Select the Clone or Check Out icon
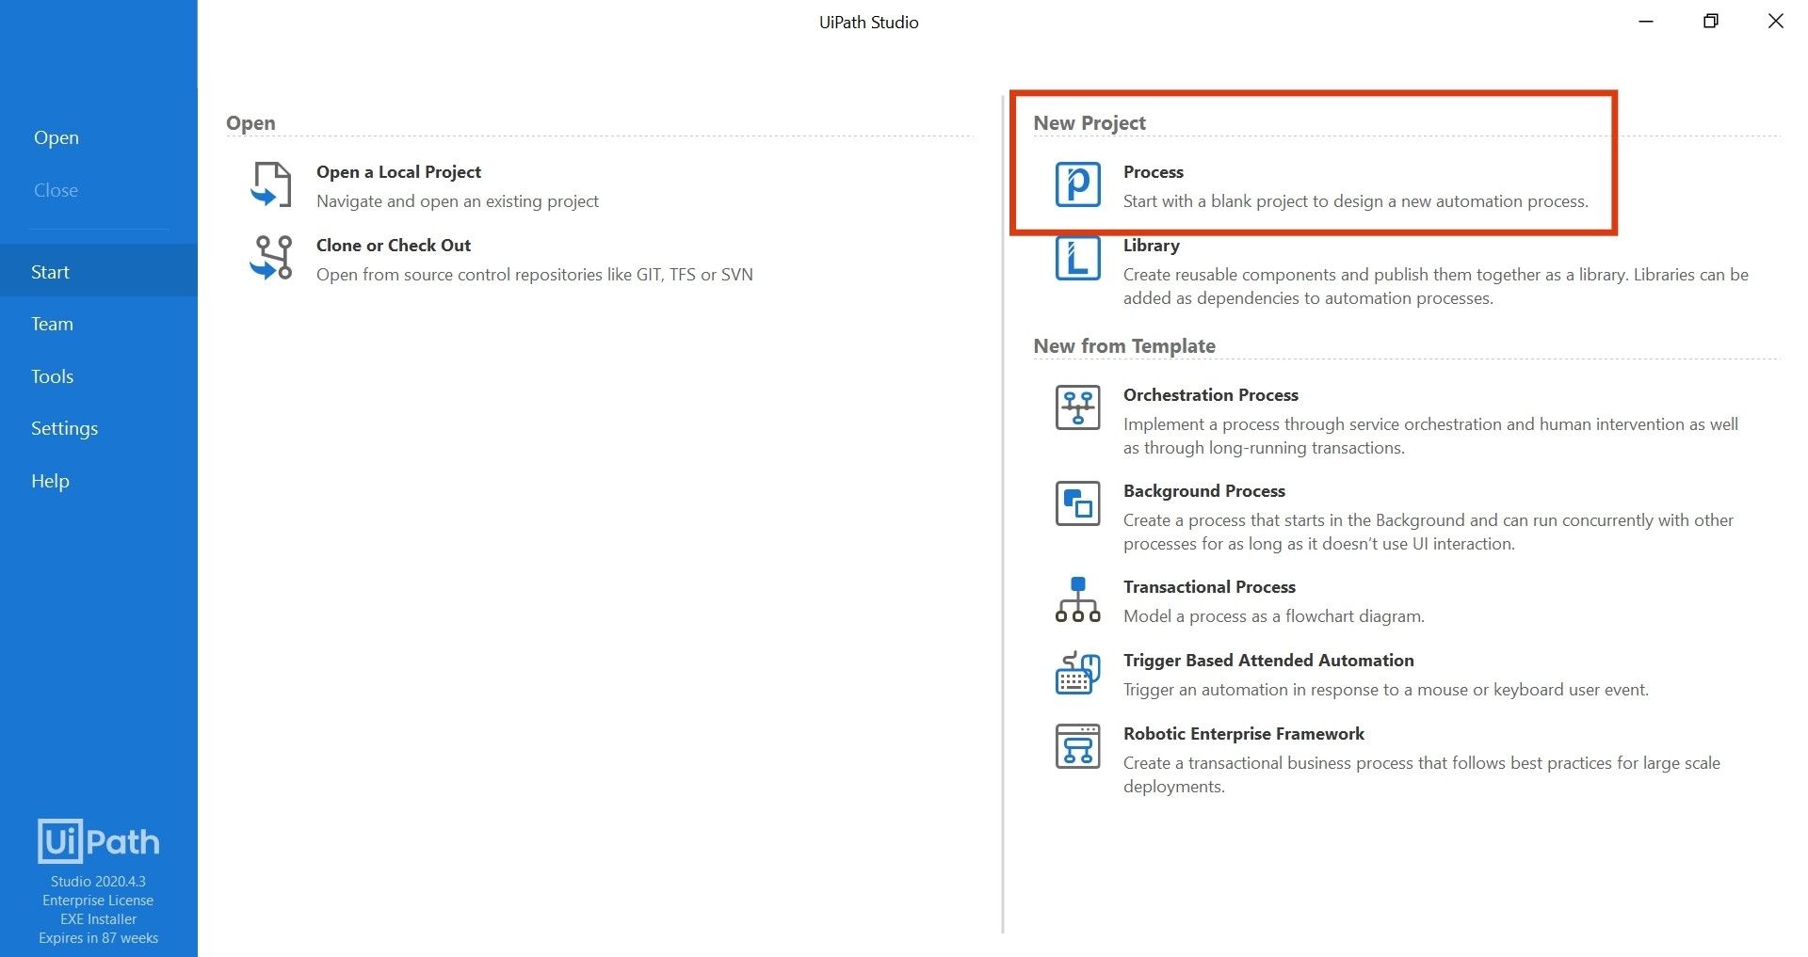The image size is (1808, 957). click(270, 258)
